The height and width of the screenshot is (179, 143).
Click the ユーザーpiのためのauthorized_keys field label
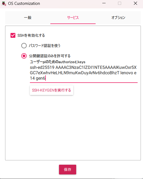[x=58, y=62]
